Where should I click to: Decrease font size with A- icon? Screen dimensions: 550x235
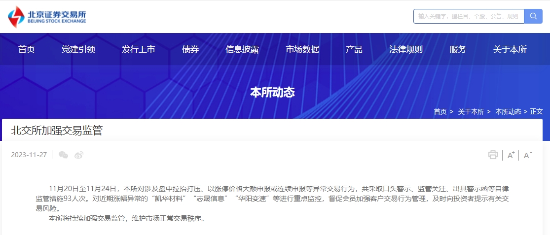tap(527, 155)
